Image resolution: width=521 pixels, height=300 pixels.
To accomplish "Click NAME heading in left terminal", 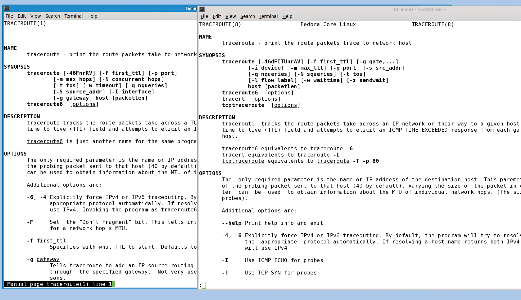I will click(x=10, y=48).
